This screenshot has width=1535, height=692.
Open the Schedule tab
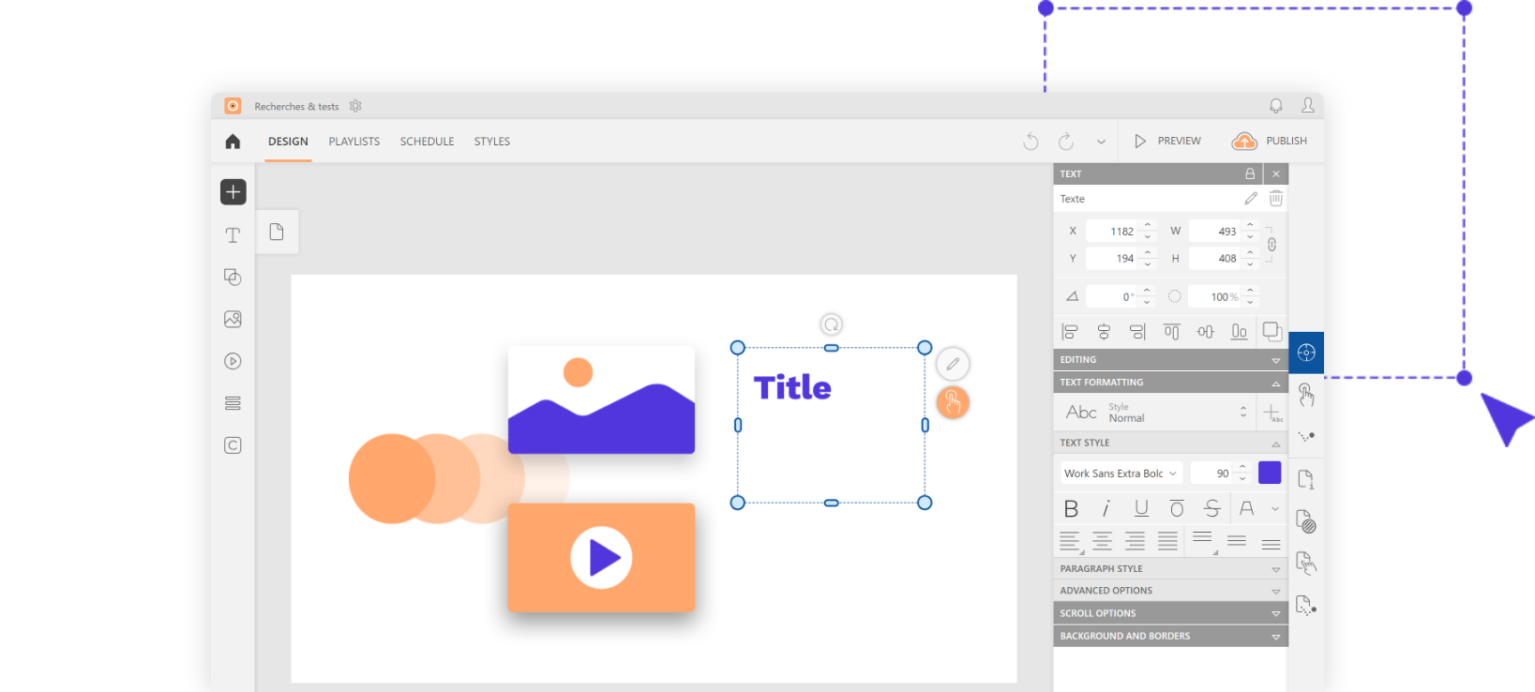pos(427,142)
